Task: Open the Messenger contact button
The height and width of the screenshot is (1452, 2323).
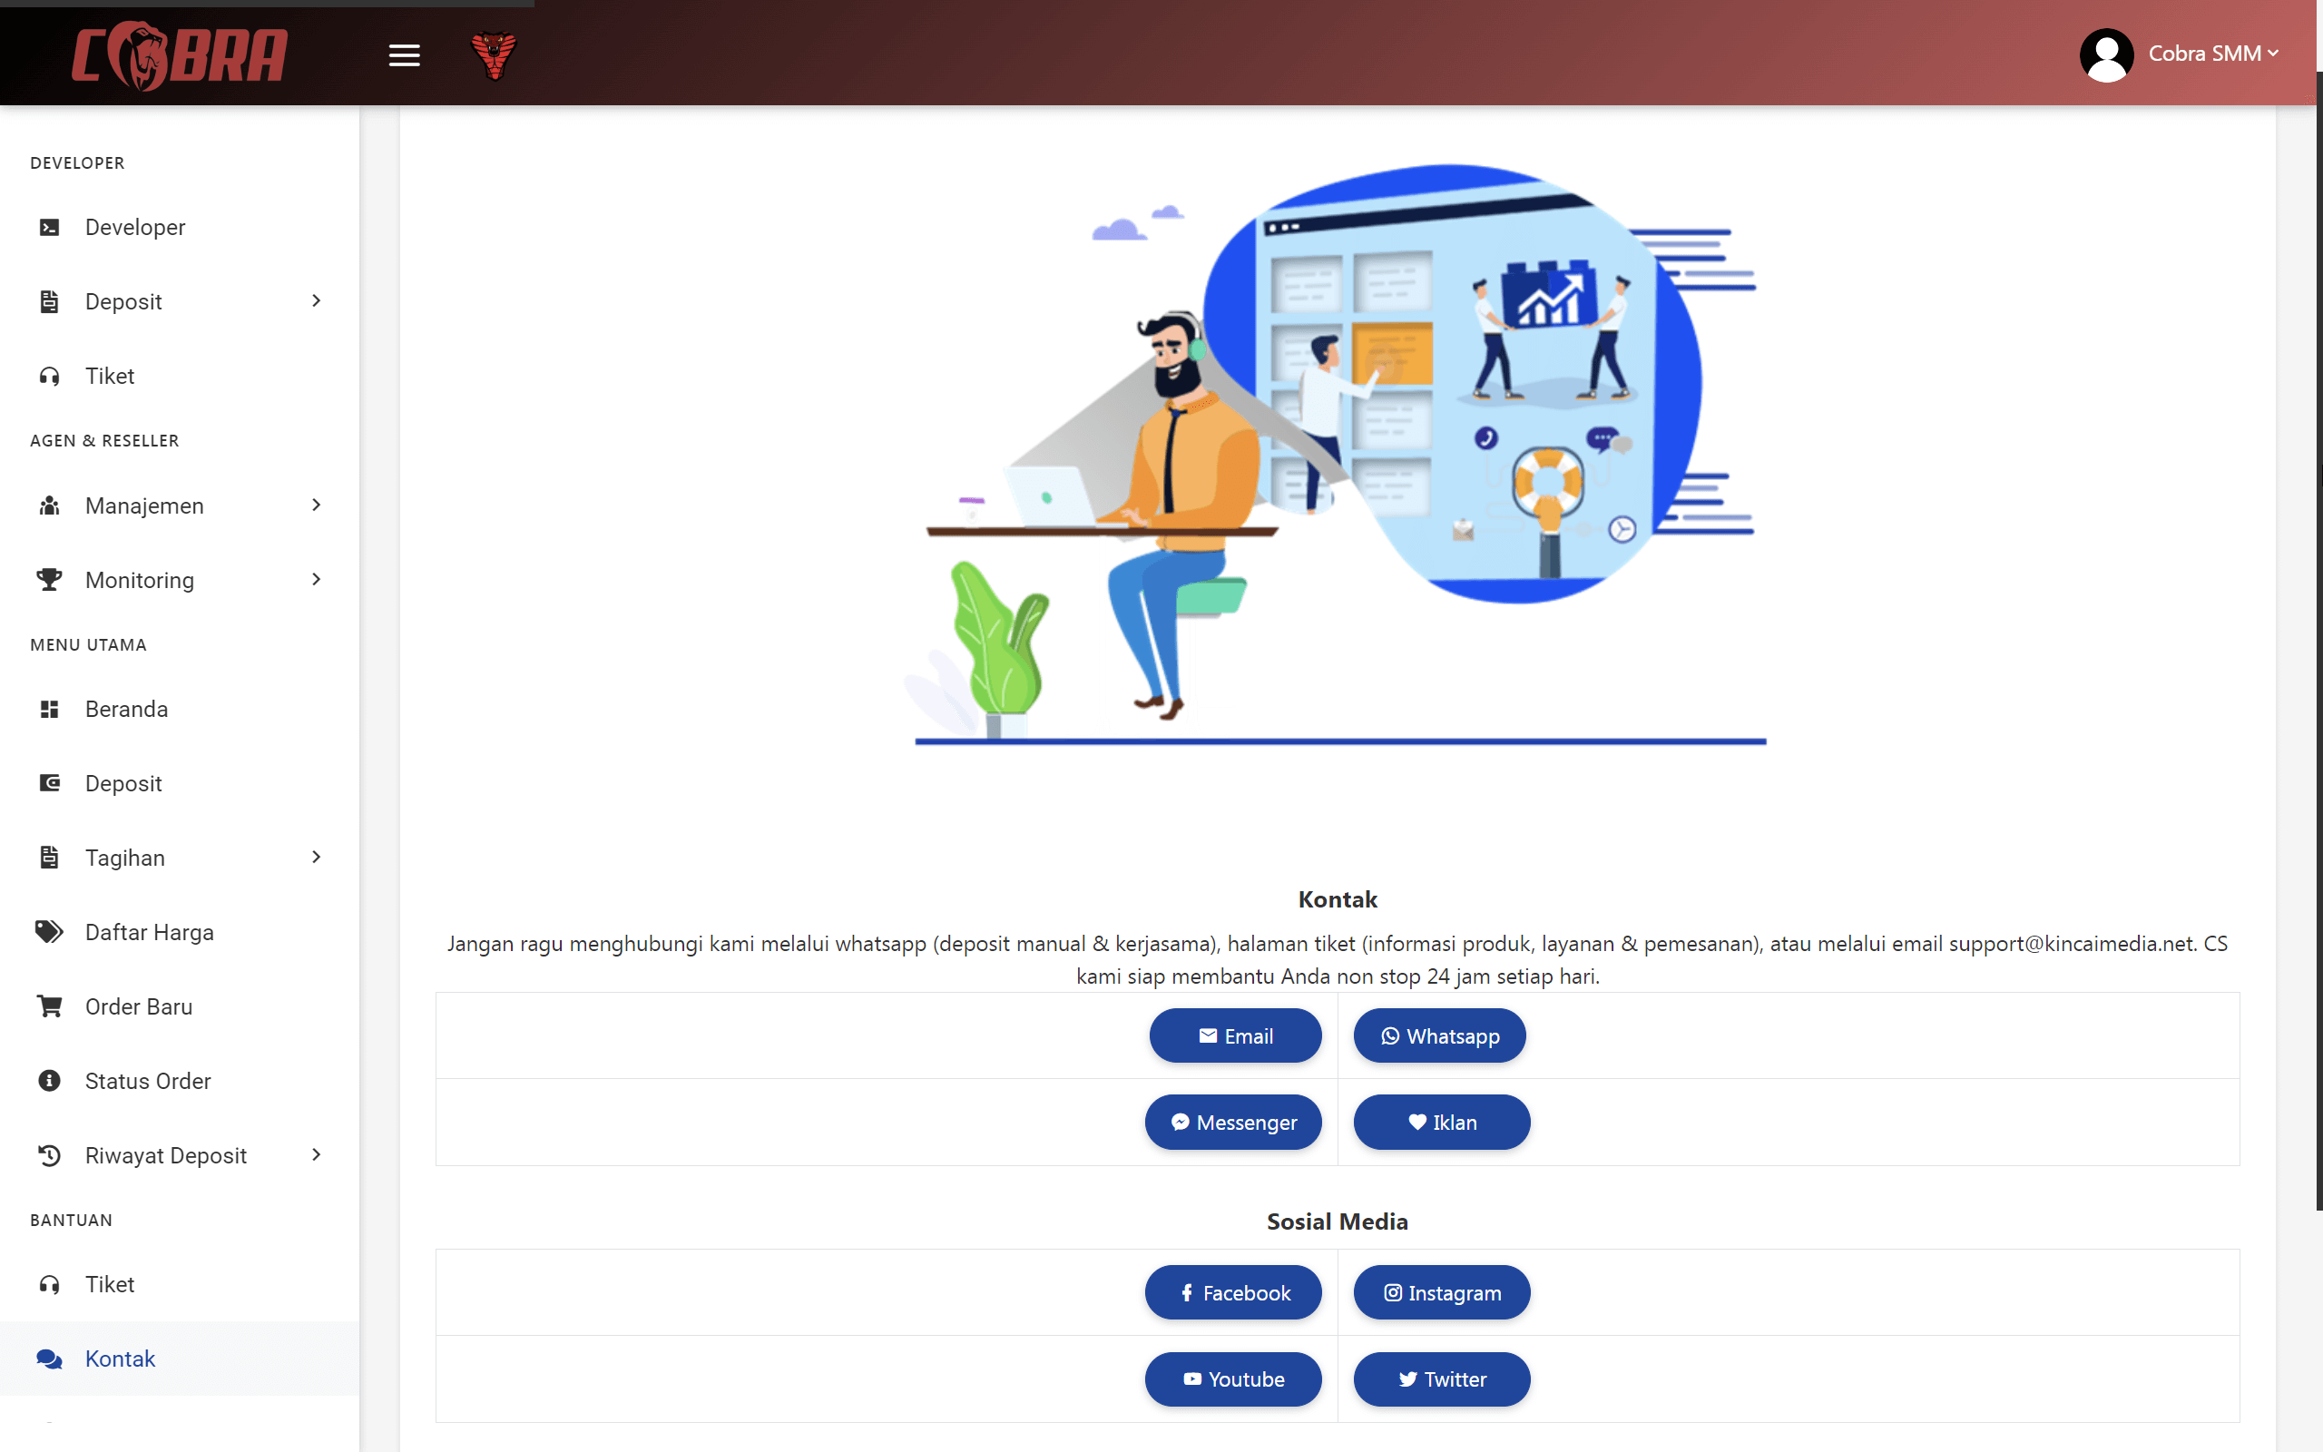Action: coord(1233,1122)
